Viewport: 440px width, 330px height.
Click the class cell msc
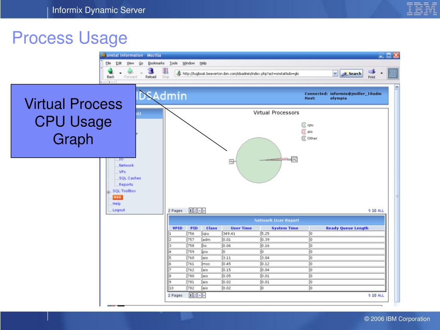pos(211,264)
